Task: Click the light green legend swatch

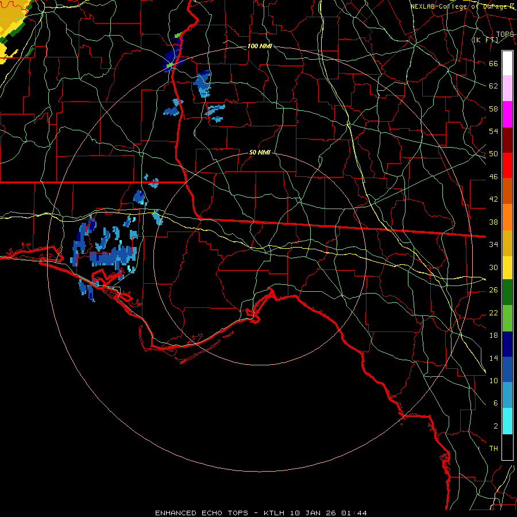Action: point(507,318)
